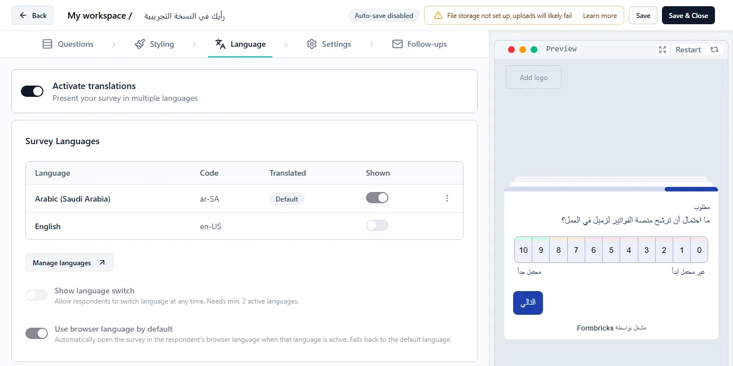Select rating 7 on the NPS scale
Image resolution: width=733 pixels, height=366 pixels.
pos(576,250)
